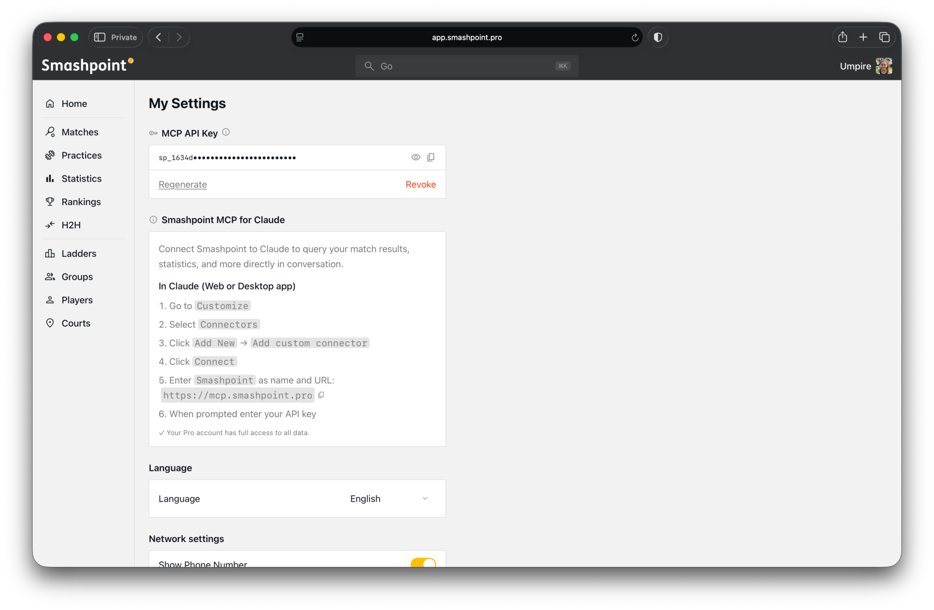Click info icon beside Smashpoint MCP for Claude
The image size is (934, 610).
153,220
